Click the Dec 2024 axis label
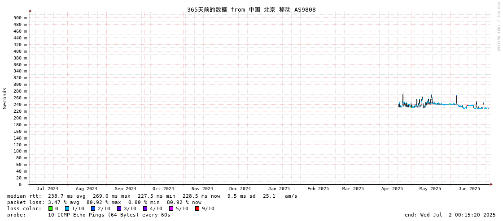The height and width of the screenshot is (221, 503). (x=240, y=189)
